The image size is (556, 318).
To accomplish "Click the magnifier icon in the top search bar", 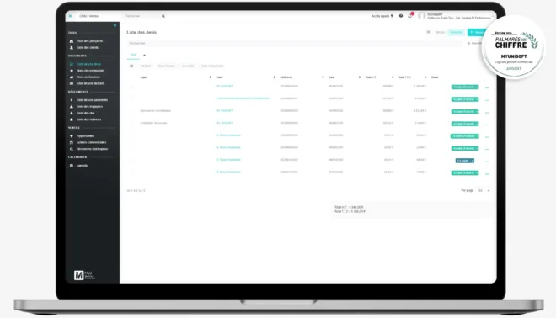I will tap(163, 16).
